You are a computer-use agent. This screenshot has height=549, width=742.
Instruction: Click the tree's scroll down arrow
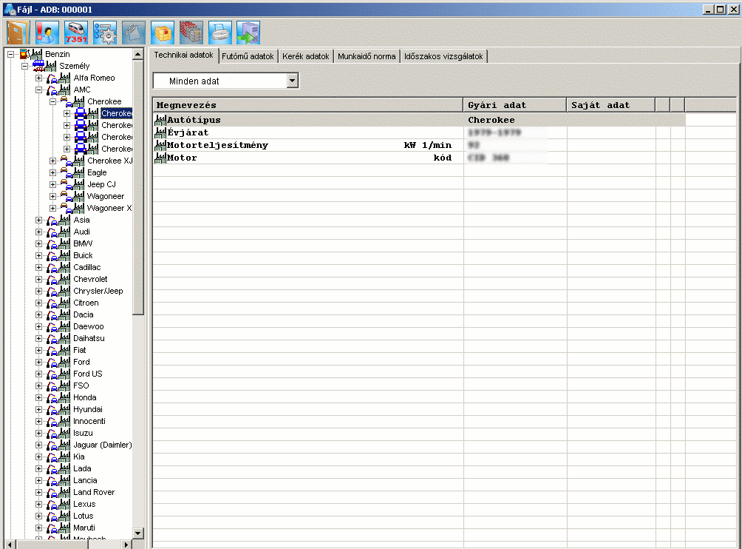pyautogui.click(x=137, y=533)
